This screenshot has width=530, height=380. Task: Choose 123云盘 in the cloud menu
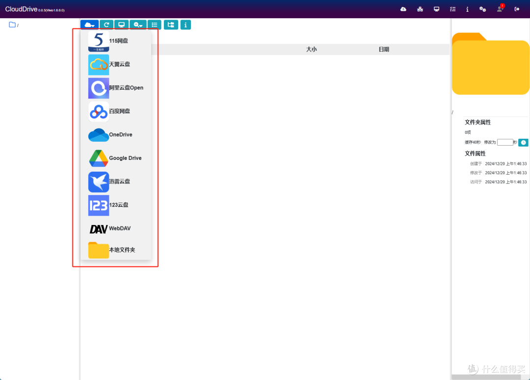[116, 205]
